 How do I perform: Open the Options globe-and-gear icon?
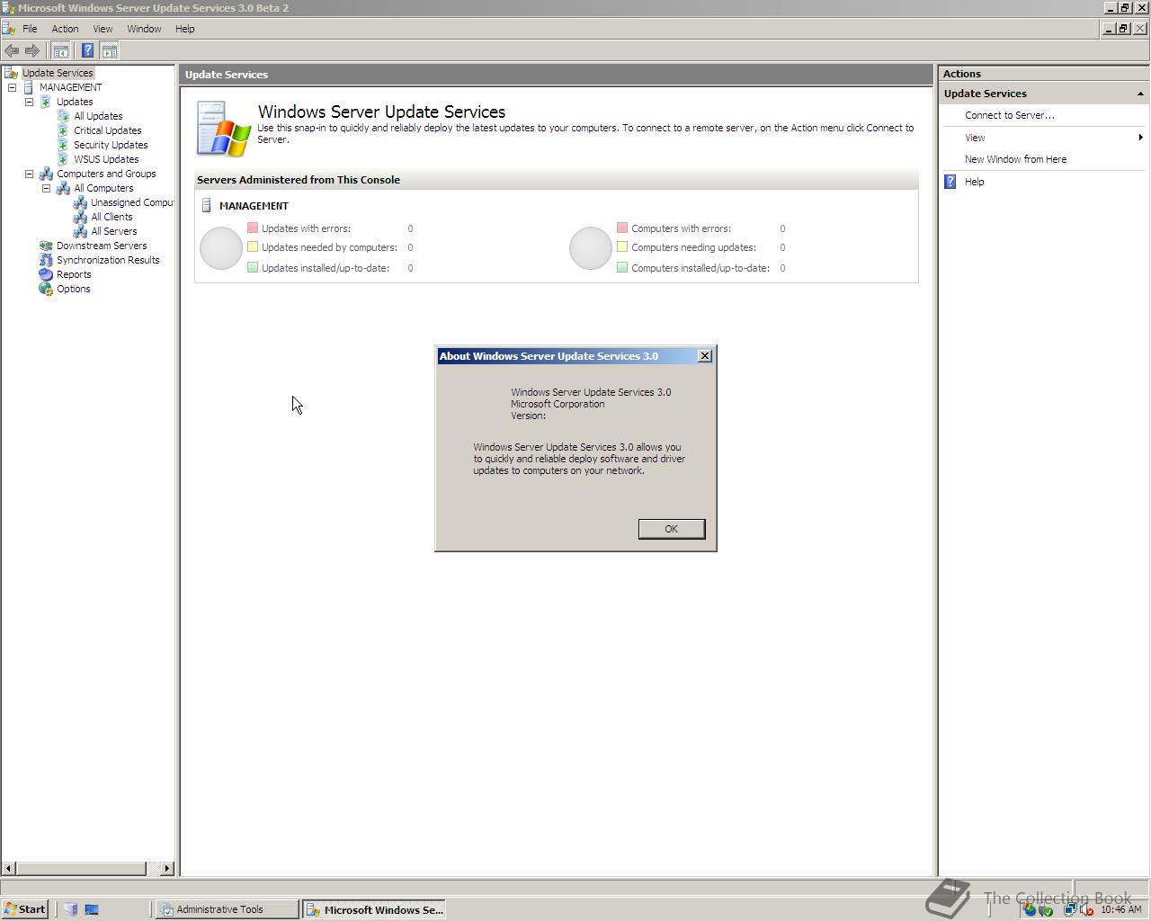[46, 289]
